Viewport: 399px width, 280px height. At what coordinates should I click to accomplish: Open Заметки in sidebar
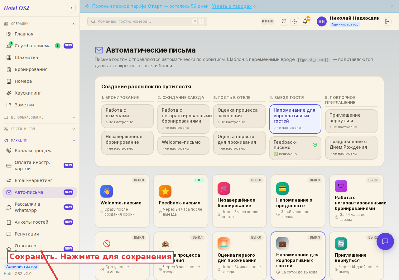[x=40, y=105]
